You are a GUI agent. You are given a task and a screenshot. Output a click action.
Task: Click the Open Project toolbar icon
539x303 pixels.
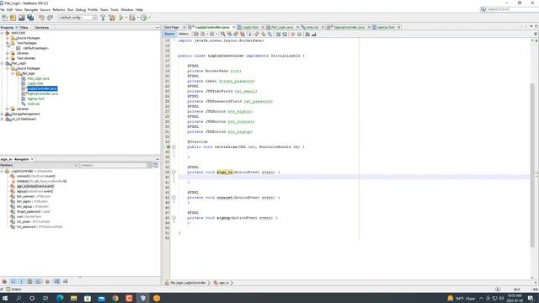pyautogui.click(x=21, y=18)
